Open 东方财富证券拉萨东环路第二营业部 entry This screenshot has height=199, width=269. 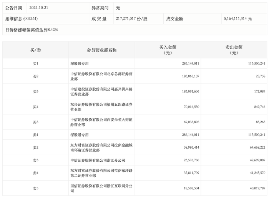101,173
